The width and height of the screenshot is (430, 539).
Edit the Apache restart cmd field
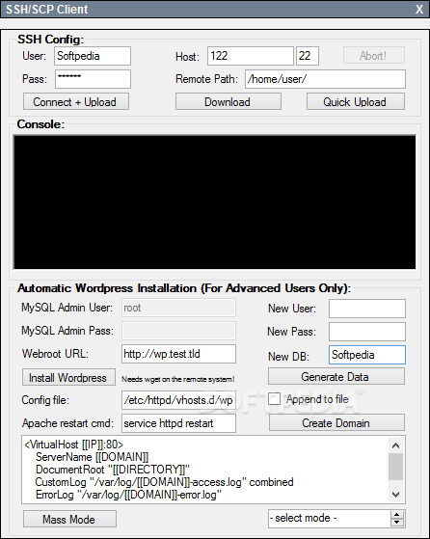click(178, 423)
